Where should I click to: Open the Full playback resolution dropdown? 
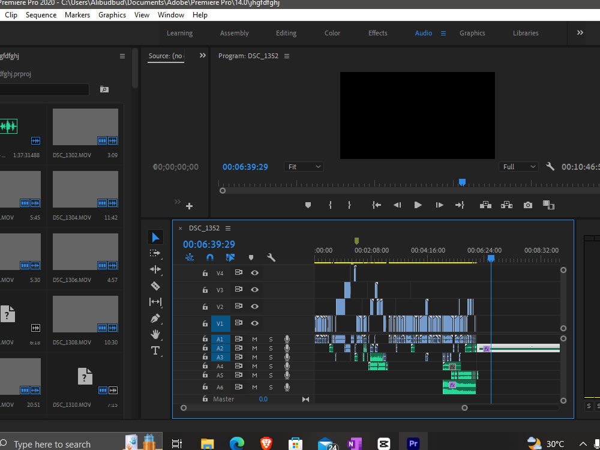[x=518, y=166]
